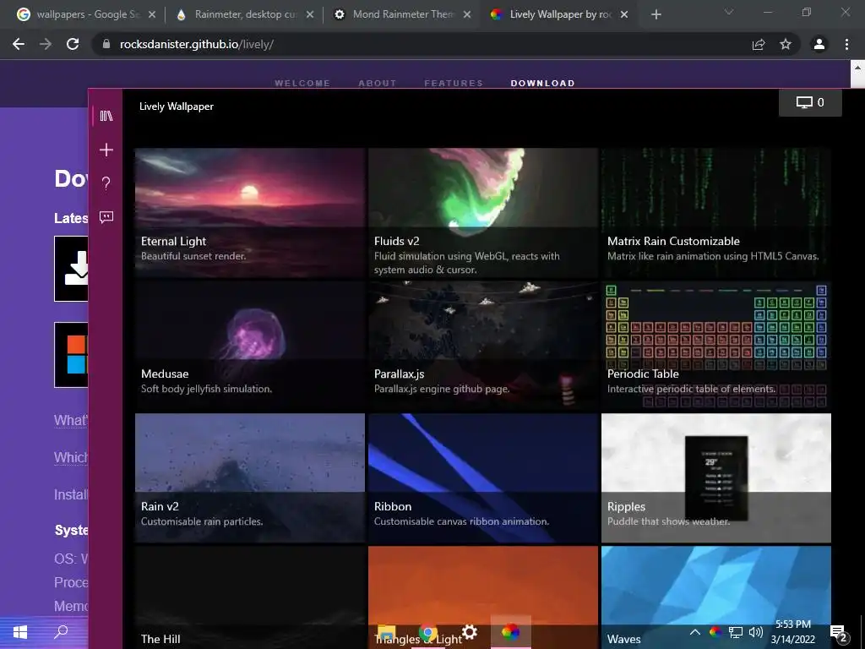This screenshot has height=649, width=865.
Task: Select the Waves wallpaper tile
Action: 716,597
